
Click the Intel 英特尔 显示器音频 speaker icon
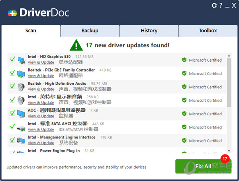[x=21, y=100]
